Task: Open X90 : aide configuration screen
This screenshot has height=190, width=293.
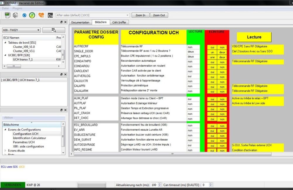Action: (28, 146)
